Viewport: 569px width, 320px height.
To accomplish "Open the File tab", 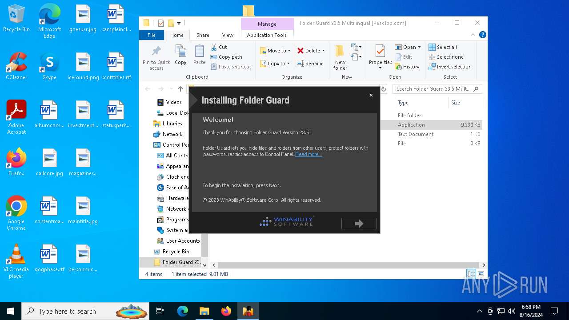I will click(x=152, y=35).
